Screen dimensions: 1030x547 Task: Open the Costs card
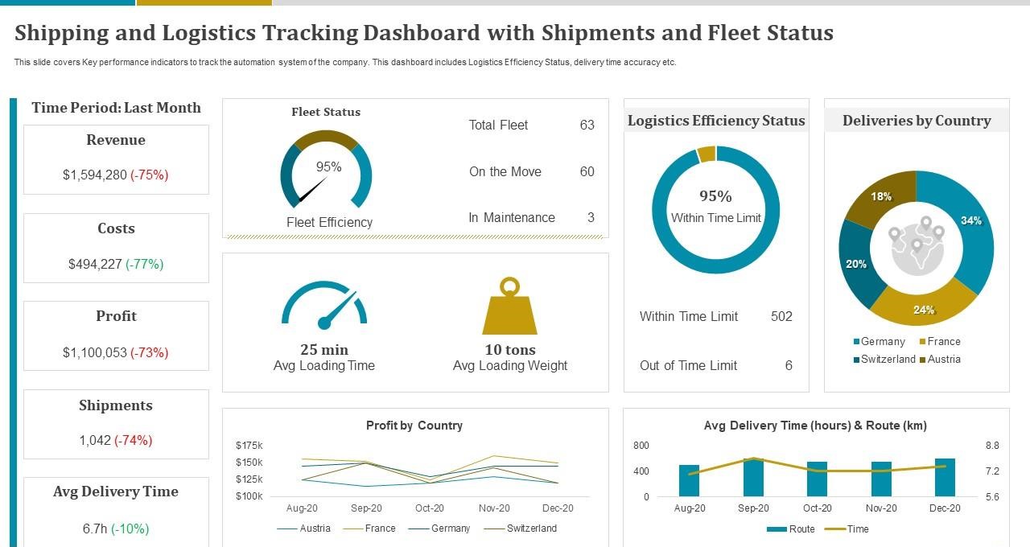click(x=116, y=248)
